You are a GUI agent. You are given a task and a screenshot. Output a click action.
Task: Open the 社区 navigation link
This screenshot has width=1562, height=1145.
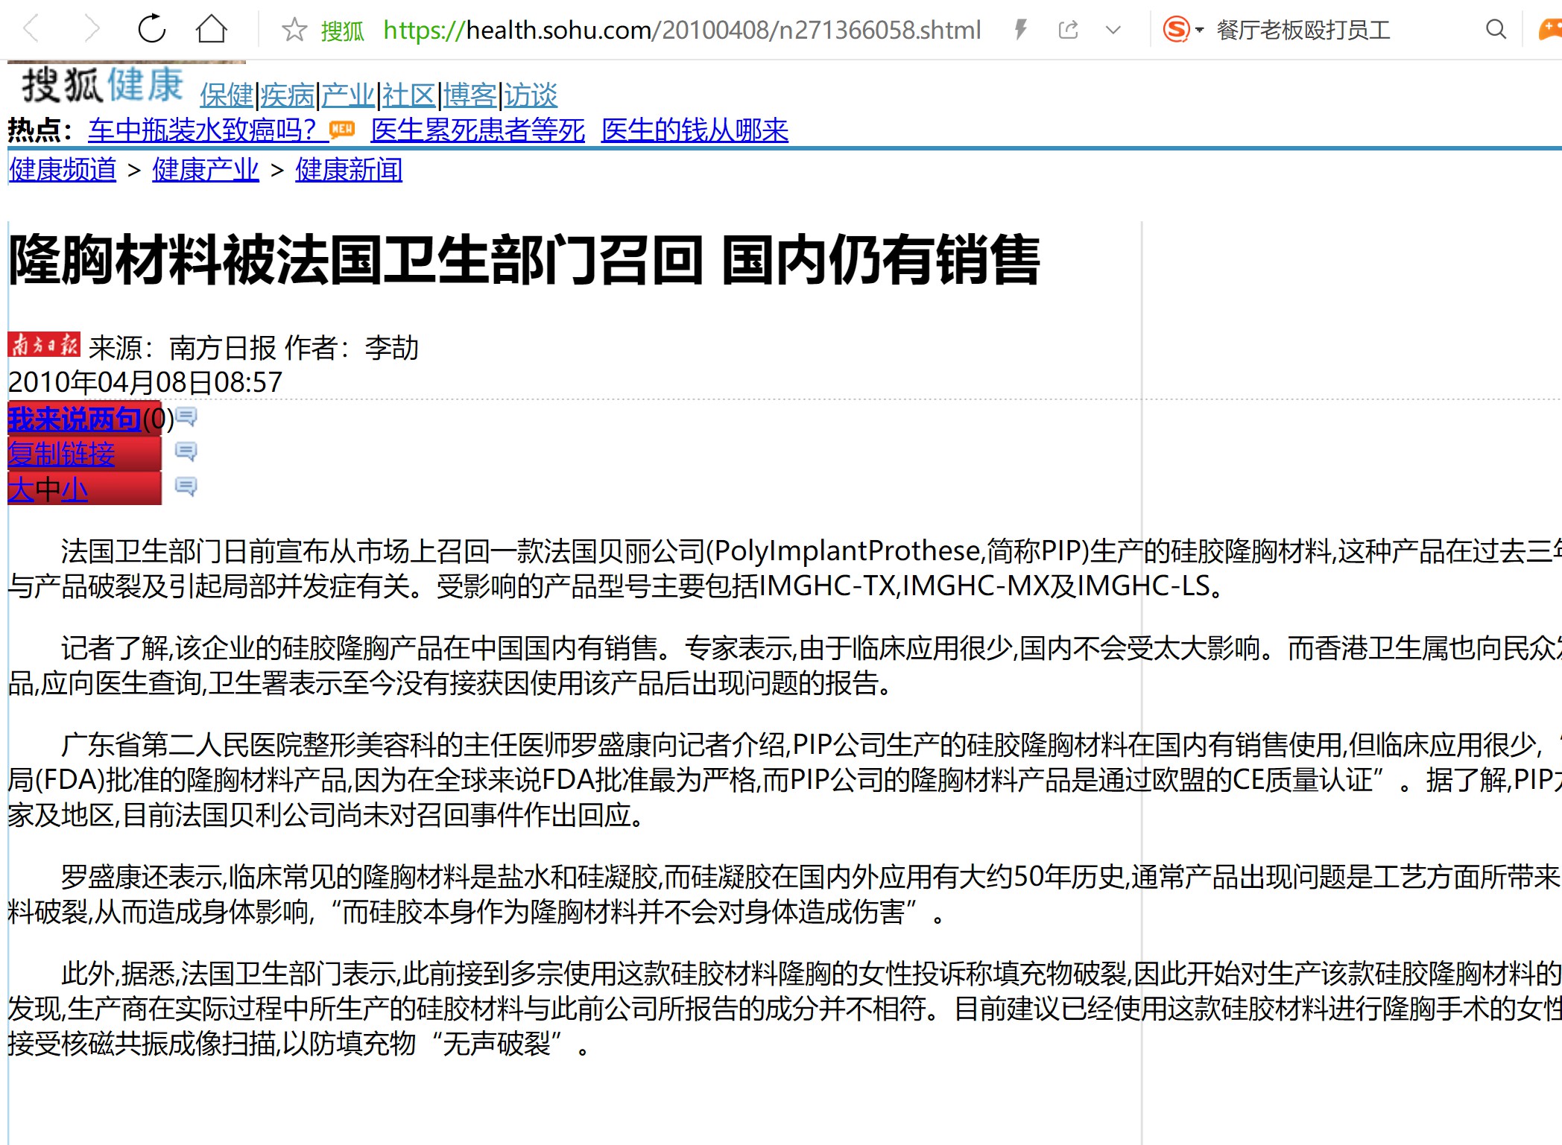409,95
